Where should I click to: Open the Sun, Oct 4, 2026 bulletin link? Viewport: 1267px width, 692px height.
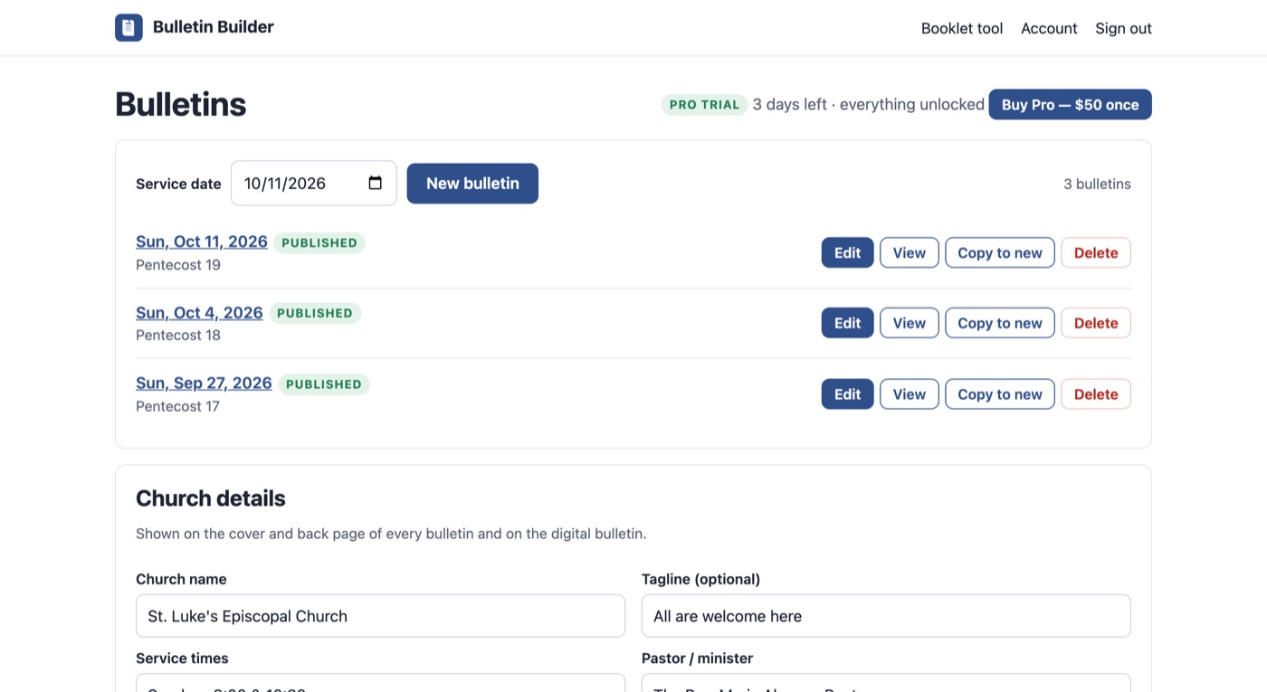199,313
